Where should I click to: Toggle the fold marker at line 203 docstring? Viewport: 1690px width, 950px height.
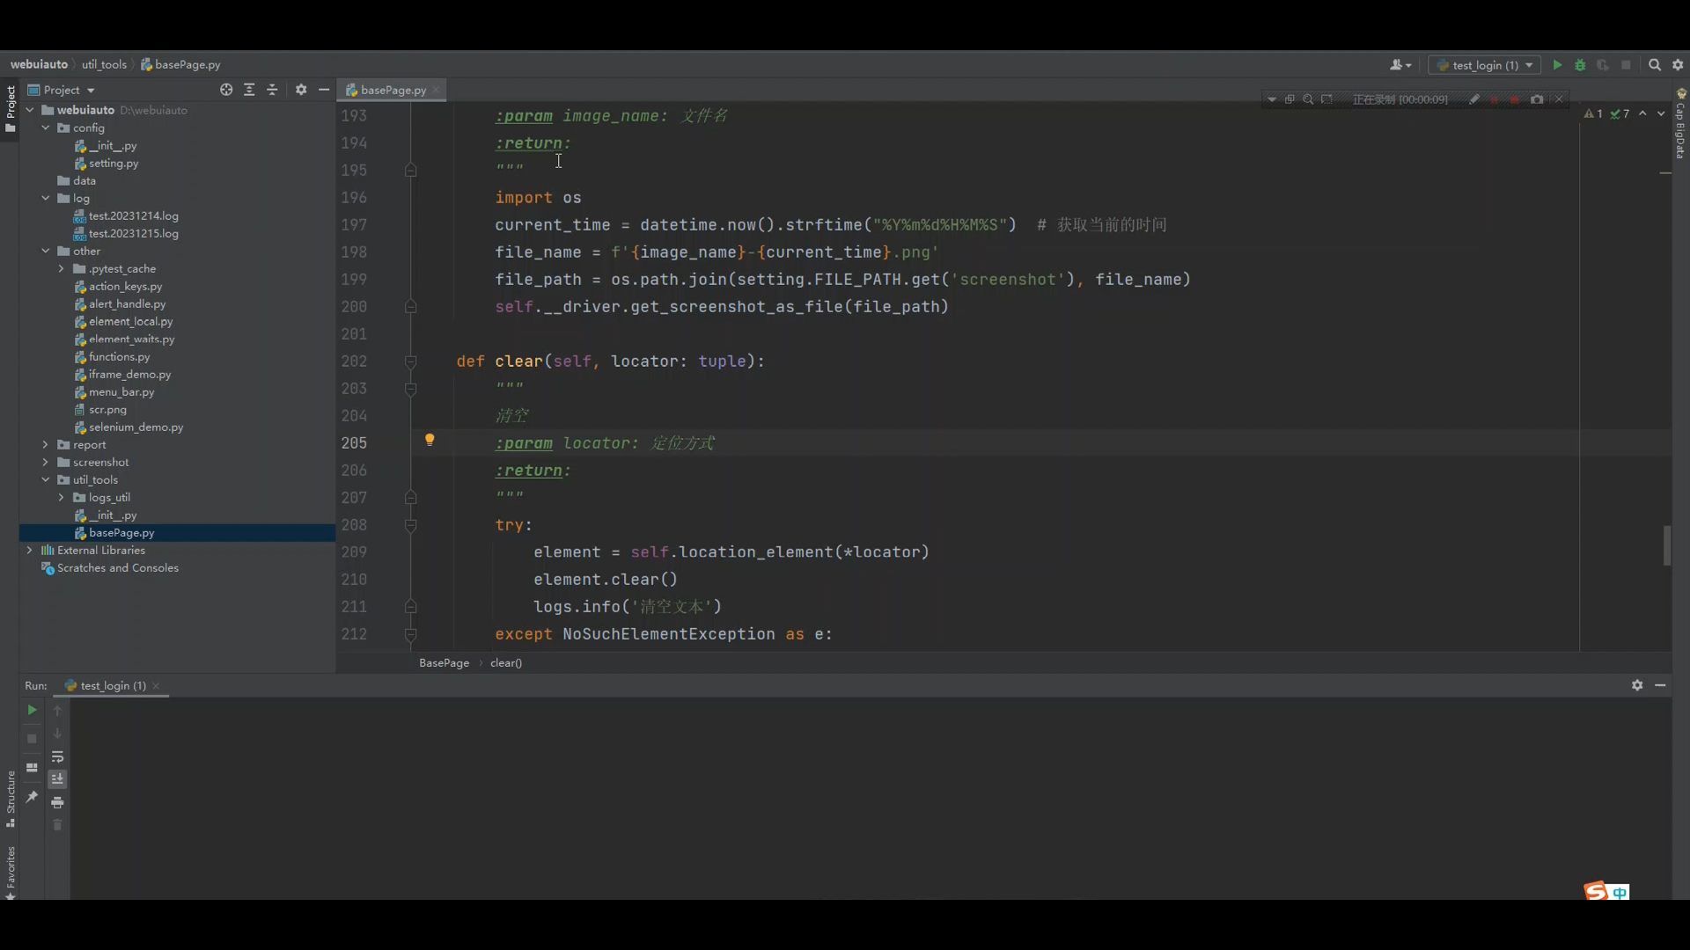[410, 389]
